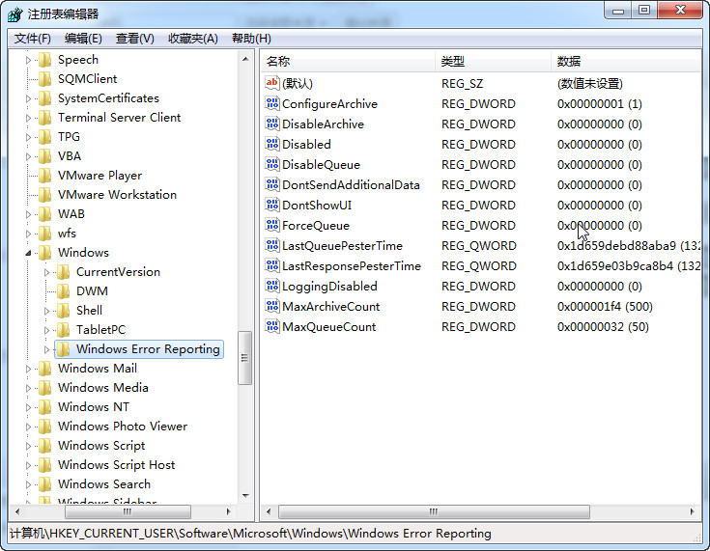The image size is (710, 551).
Task: Click the DisableArchive value icon
Action: (272, 124)
